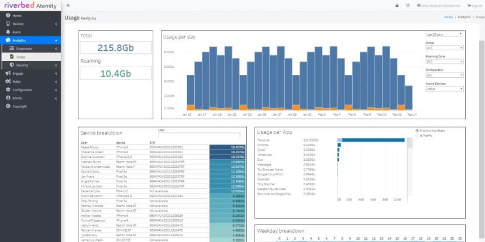Open the Experience submenu item
This screenshot has height=242, width=485.
24,49
